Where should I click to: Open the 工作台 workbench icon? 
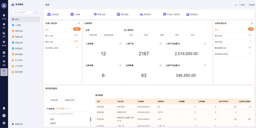[4, 16]
